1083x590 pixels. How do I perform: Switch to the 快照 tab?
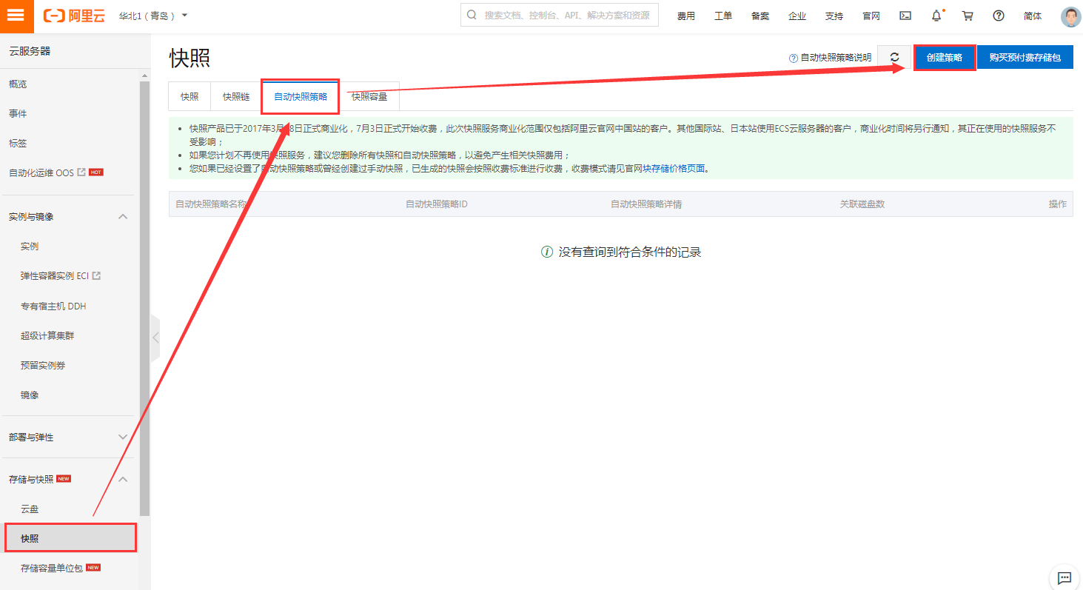pos(190,96)
